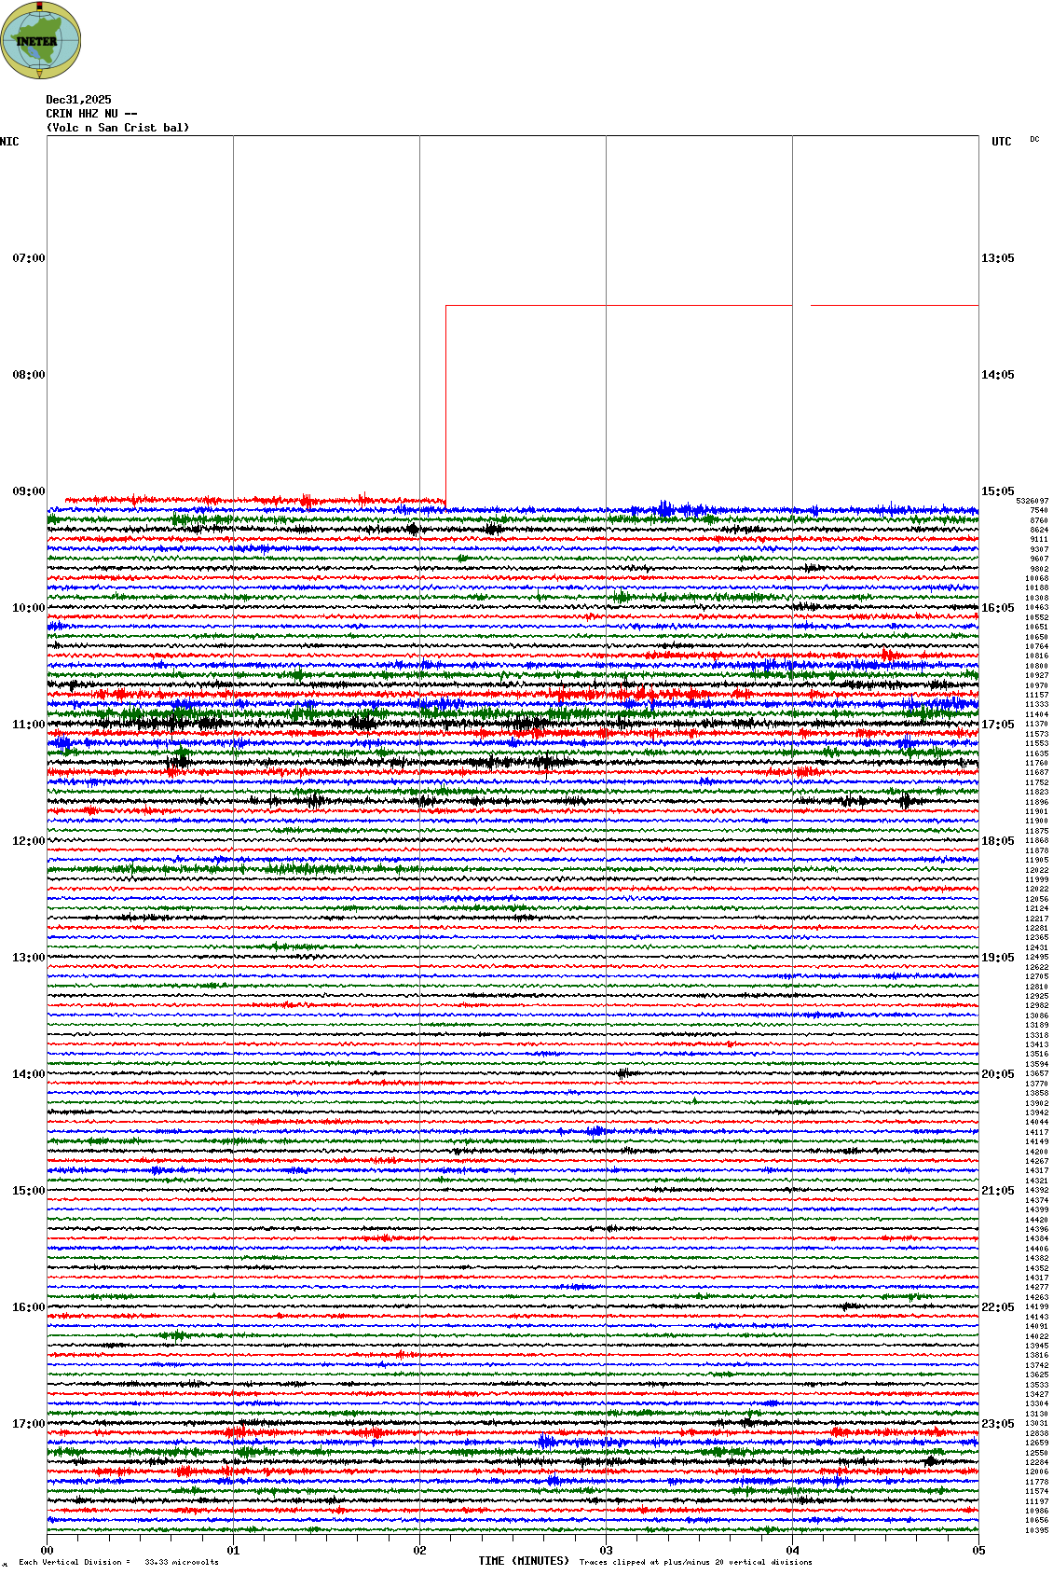Select the 09:00 local time marker
This screenshot has height=1575, width=1053.
click(x=28, y=491)
